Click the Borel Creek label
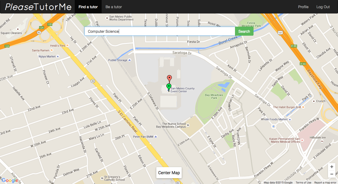The image size is (338, 184). [x=228, y=41]
